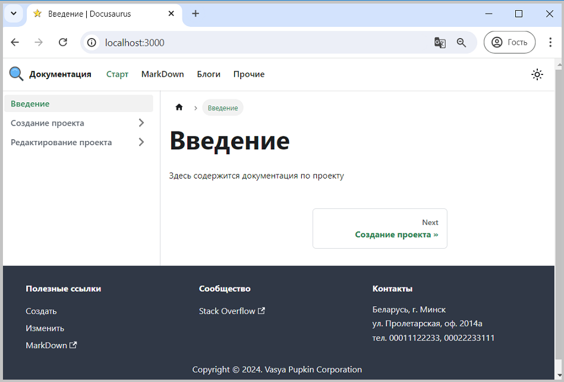Click Copyright © 2024 Vasya Pupkin text

[277, 370]
